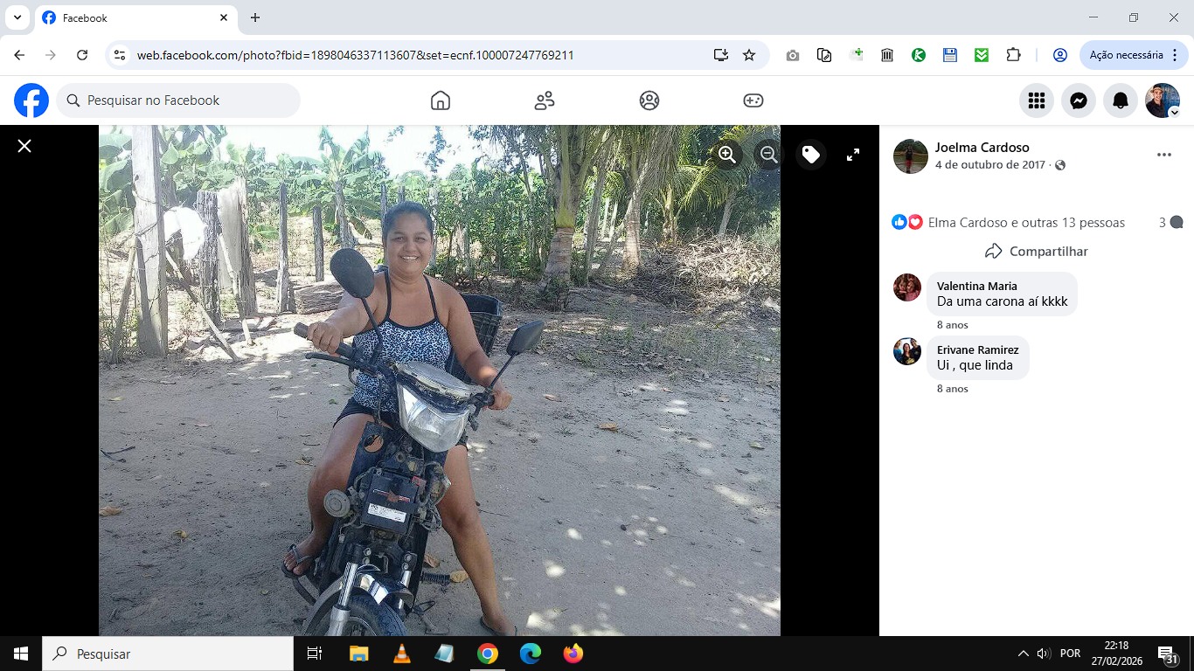View reactions from Elma Cardoso e outras
This screenshot has width=1194, height=671.
click(1026, 223)
